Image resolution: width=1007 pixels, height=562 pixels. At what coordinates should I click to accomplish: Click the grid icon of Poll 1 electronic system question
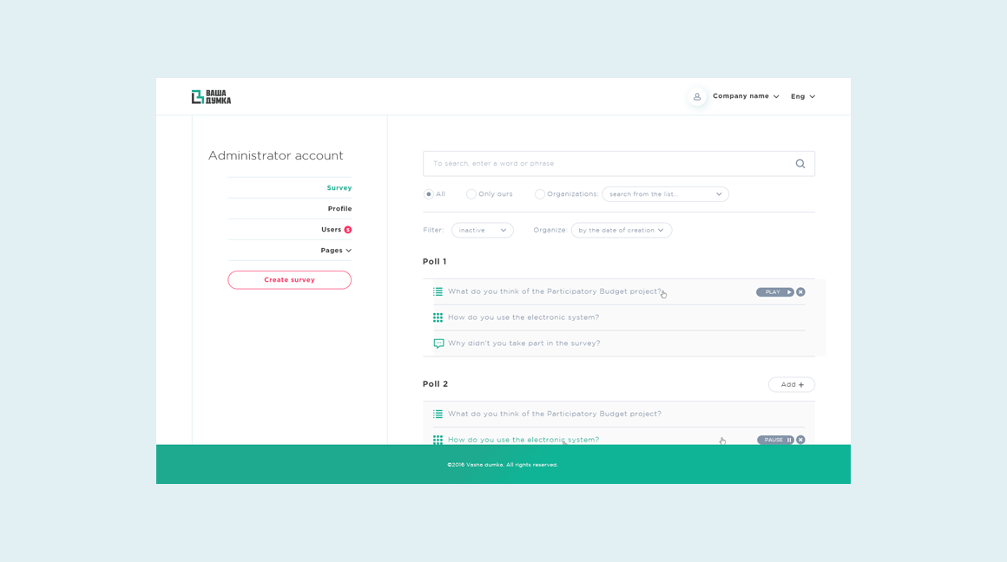click(x=438, y=317)
